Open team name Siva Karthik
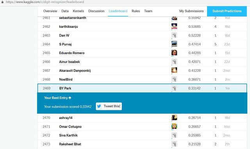The image size is (250, 149). 68,135
